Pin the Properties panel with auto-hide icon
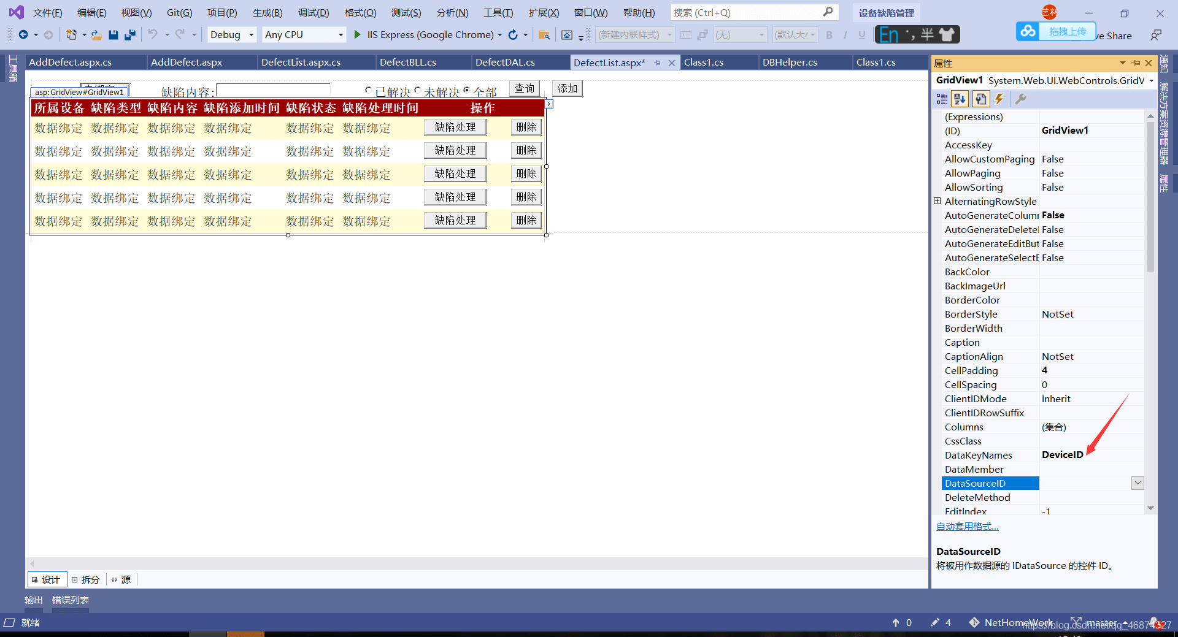 (x=1136, y=63)
